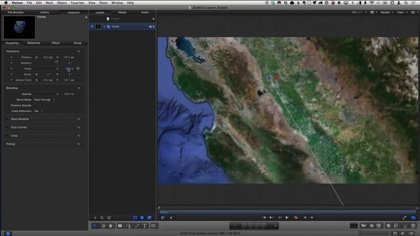This screenshot has height=236, width=420.
Task: Adjust the Scale slider
Action: pyautogui.click(x=47, y=69)
